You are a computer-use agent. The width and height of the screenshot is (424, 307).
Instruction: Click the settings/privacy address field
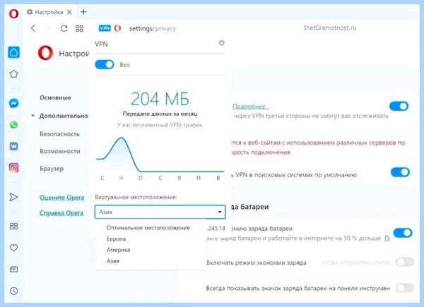coord(153,28)
